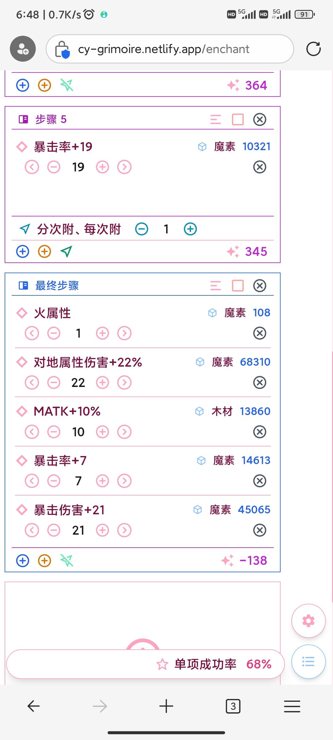The height and width of the screenshot is (740, 333).
Task: Expand the lines menu icon in 最终步骤 header
Action: coord(216,286)
